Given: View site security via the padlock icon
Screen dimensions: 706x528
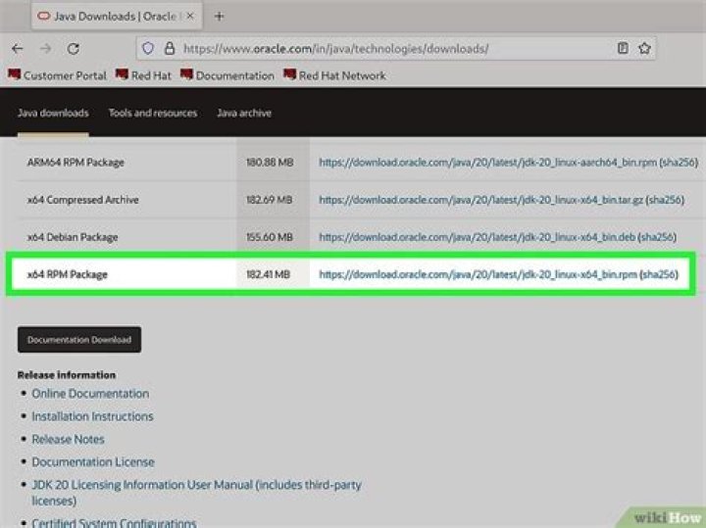Looking at the screenshot, I should [170, 48].
